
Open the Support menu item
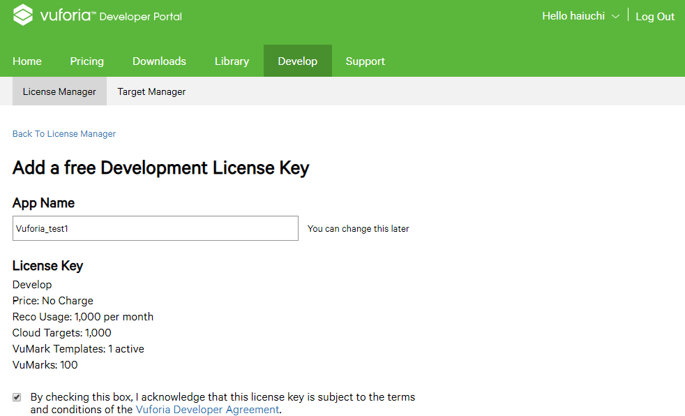point(366,61)
